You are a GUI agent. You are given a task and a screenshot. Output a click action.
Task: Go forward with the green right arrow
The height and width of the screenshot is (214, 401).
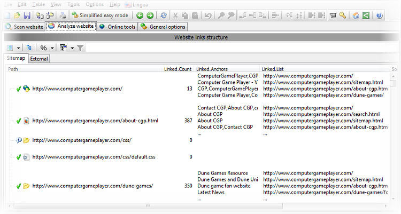point(150,15)
